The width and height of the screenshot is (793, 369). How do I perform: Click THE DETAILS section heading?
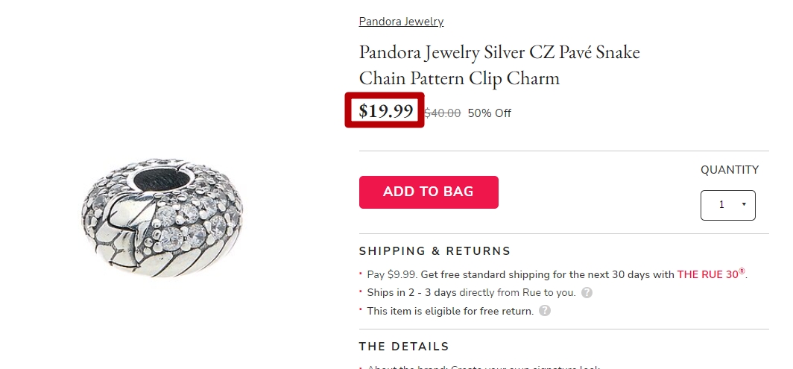pyautogui.click(x=404, y=346)
